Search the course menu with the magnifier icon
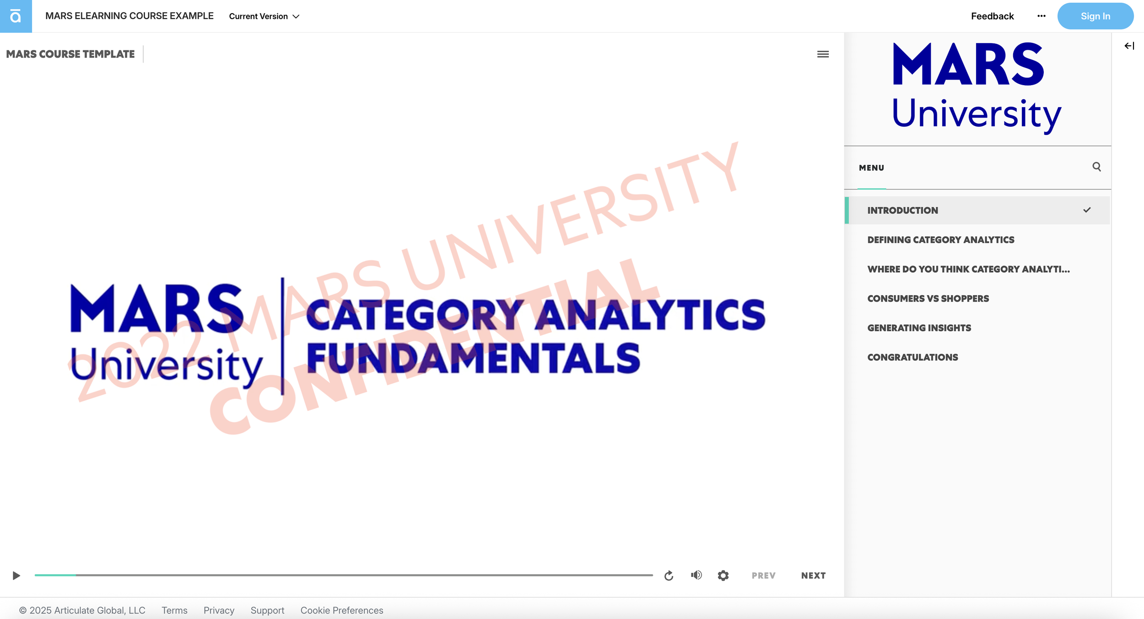This screenshot has width=1144, height=619. coord(1096,167)
